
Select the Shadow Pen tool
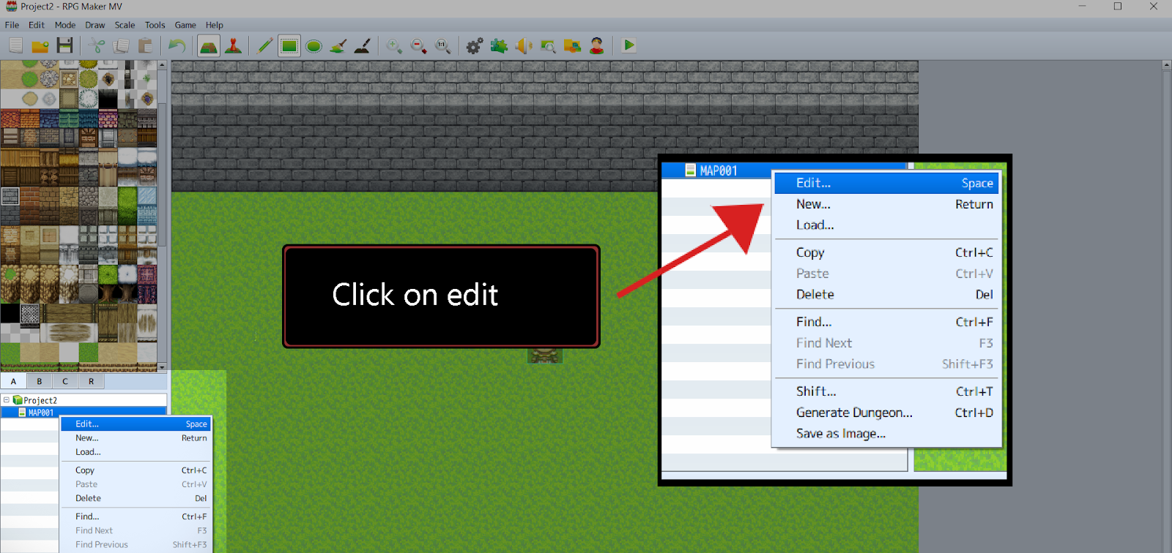[363, 45]
